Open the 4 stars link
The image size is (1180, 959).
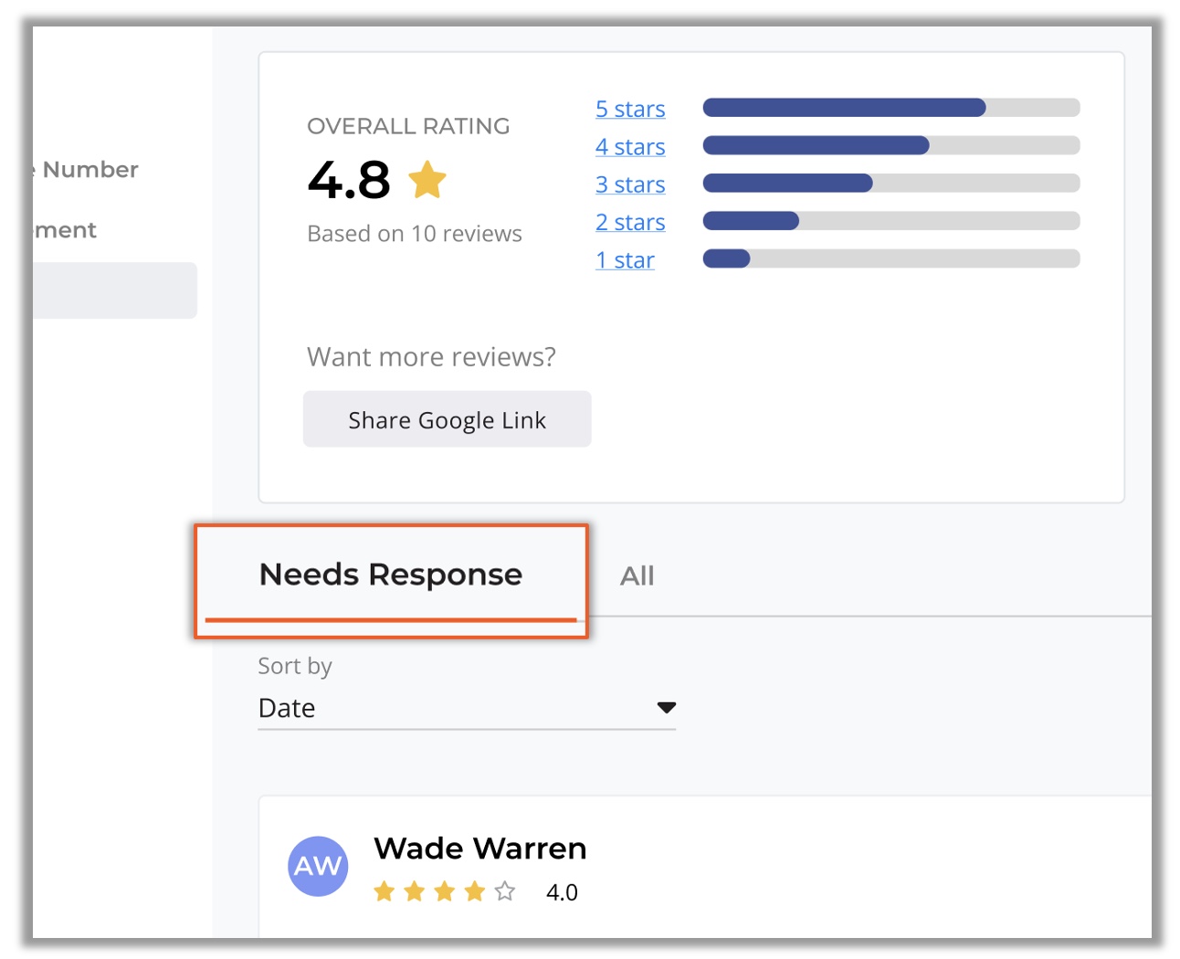coord(630,147)
